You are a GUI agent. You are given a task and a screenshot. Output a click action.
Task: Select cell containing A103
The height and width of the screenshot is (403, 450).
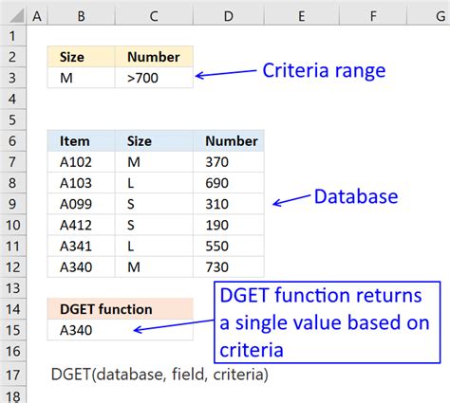pyautogui.click(x=82, y=183)
